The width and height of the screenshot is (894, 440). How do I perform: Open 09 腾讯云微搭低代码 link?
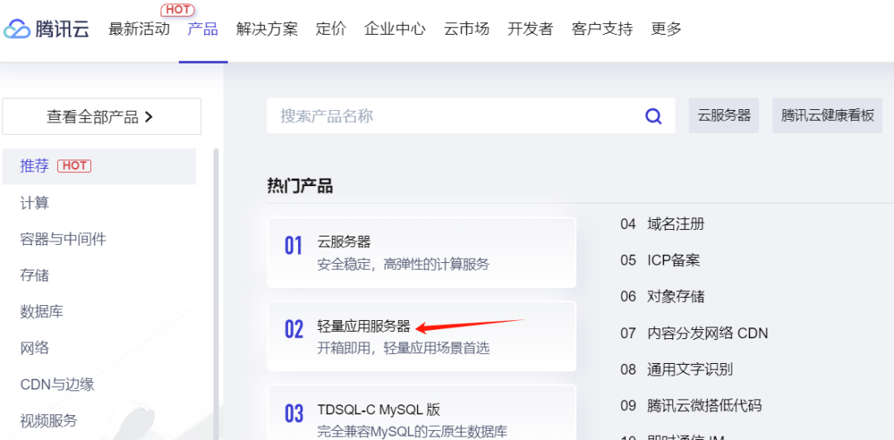691,406
